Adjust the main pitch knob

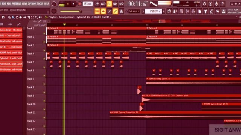(x=54, y=11)
